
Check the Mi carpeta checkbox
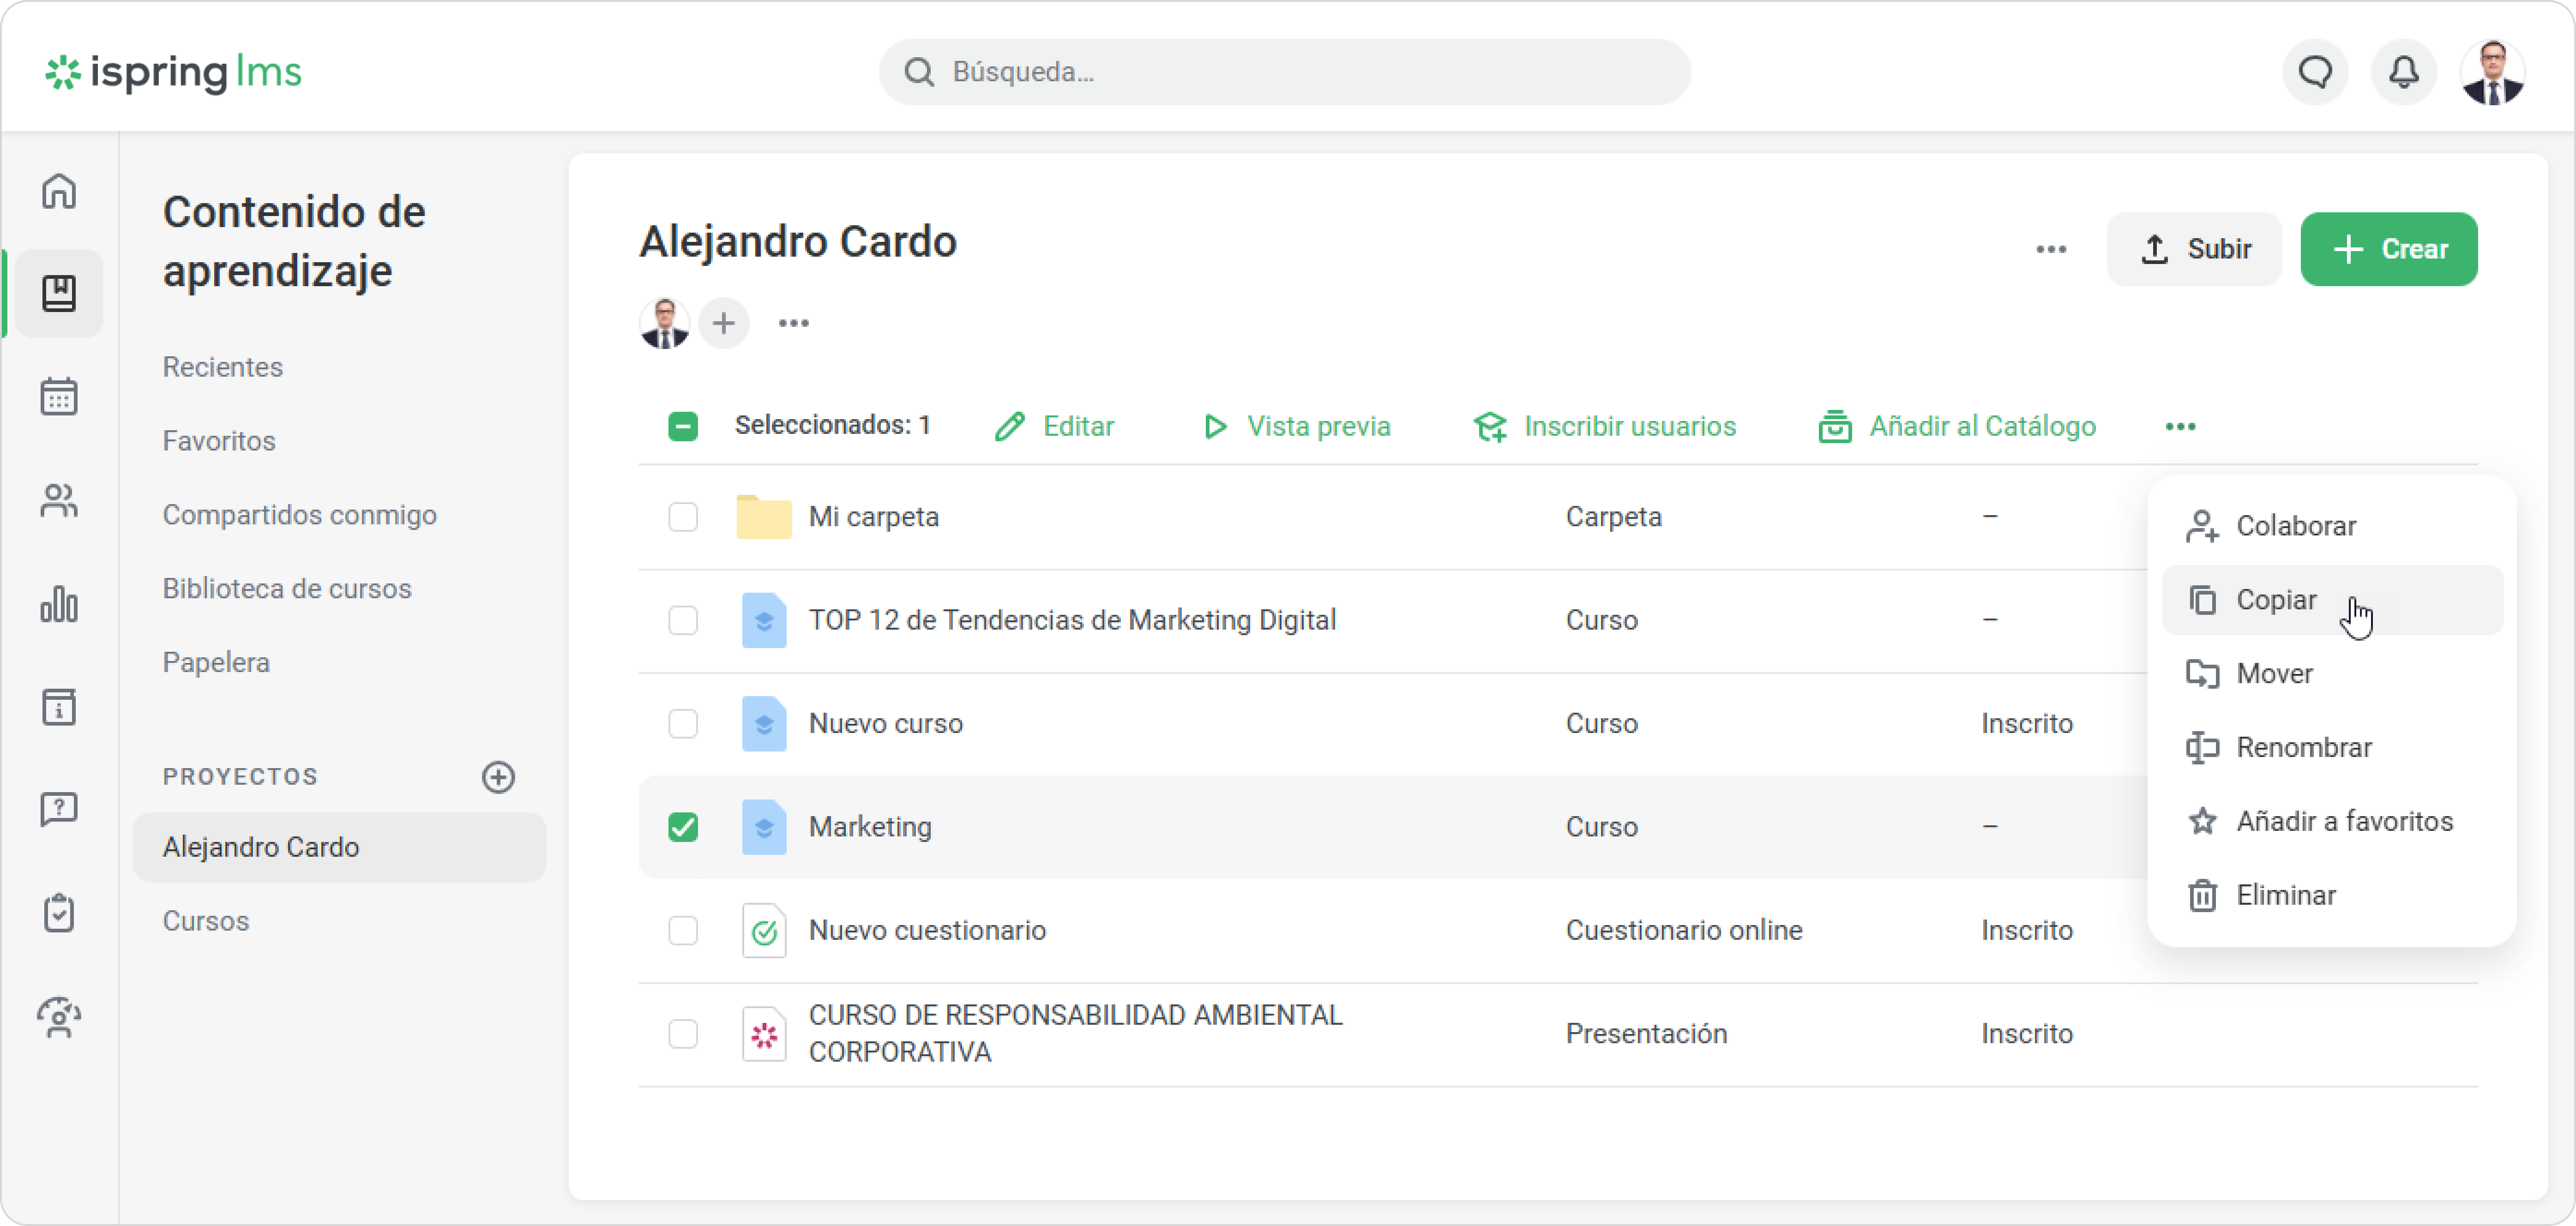[x=683, y=517]
